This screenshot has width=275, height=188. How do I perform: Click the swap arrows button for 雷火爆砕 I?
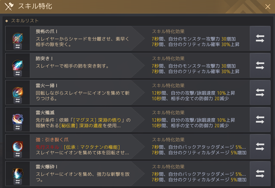coord(260,174)
